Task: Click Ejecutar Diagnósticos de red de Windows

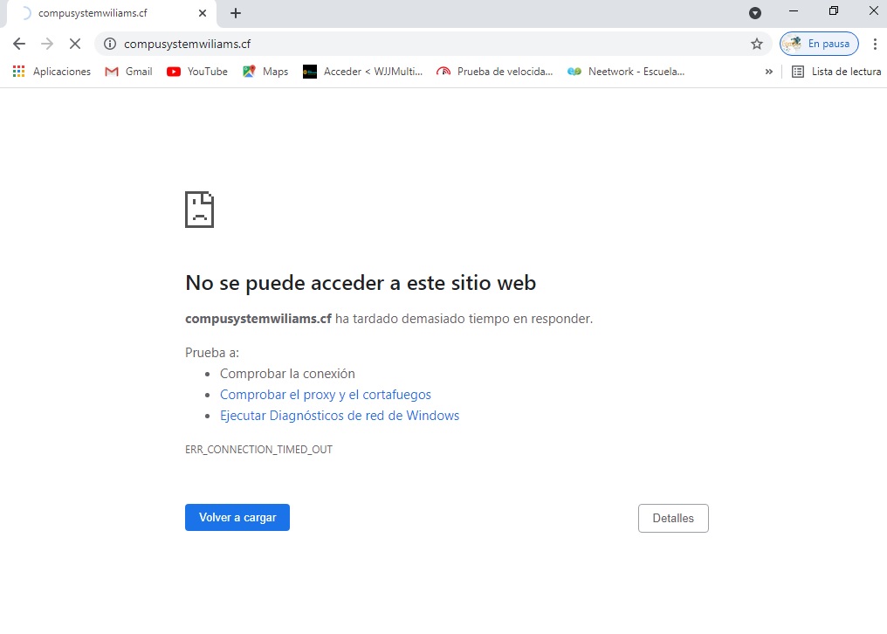Action: 340,416
